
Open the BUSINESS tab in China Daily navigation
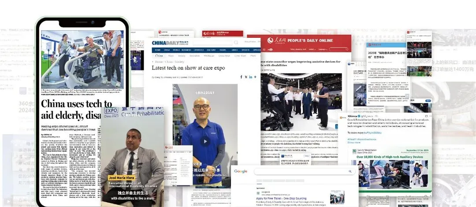click(x=186, y=50)
